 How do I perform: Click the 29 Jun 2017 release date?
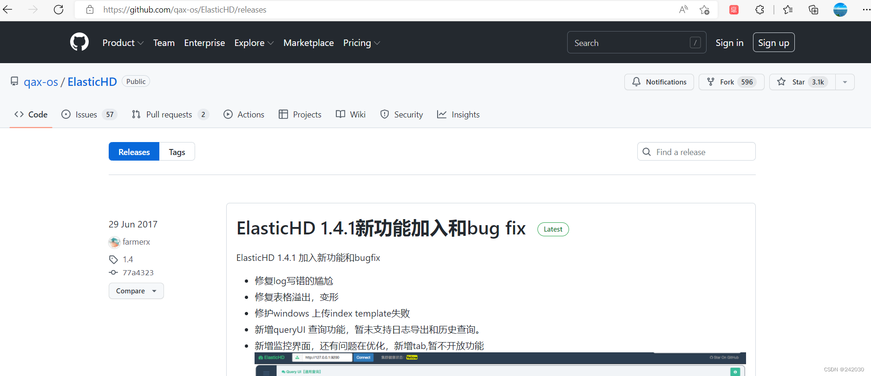[133, 224]
